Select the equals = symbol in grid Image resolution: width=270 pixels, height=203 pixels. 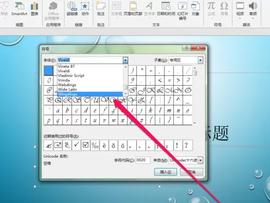(x=169, y=80)
